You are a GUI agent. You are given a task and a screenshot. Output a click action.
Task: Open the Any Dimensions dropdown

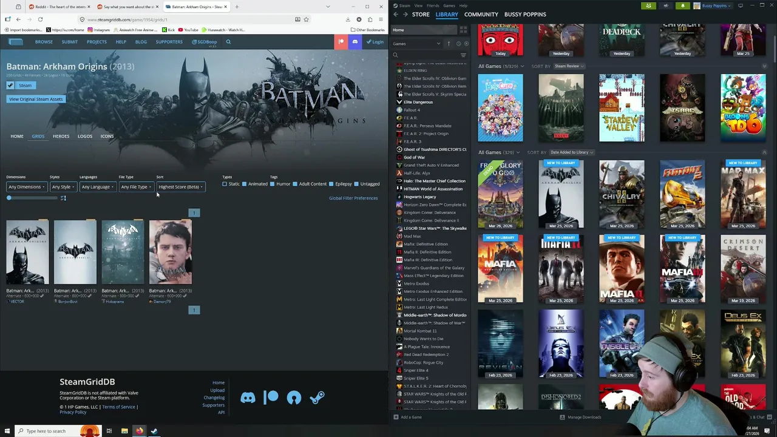click(x=27, y=187)
